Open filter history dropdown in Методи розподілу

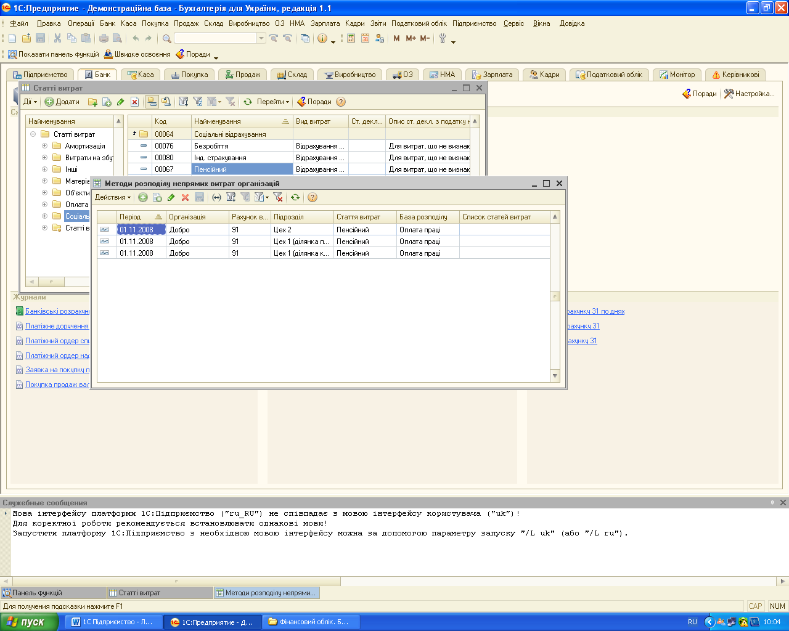pyautogui.click(x=261, y=197)
